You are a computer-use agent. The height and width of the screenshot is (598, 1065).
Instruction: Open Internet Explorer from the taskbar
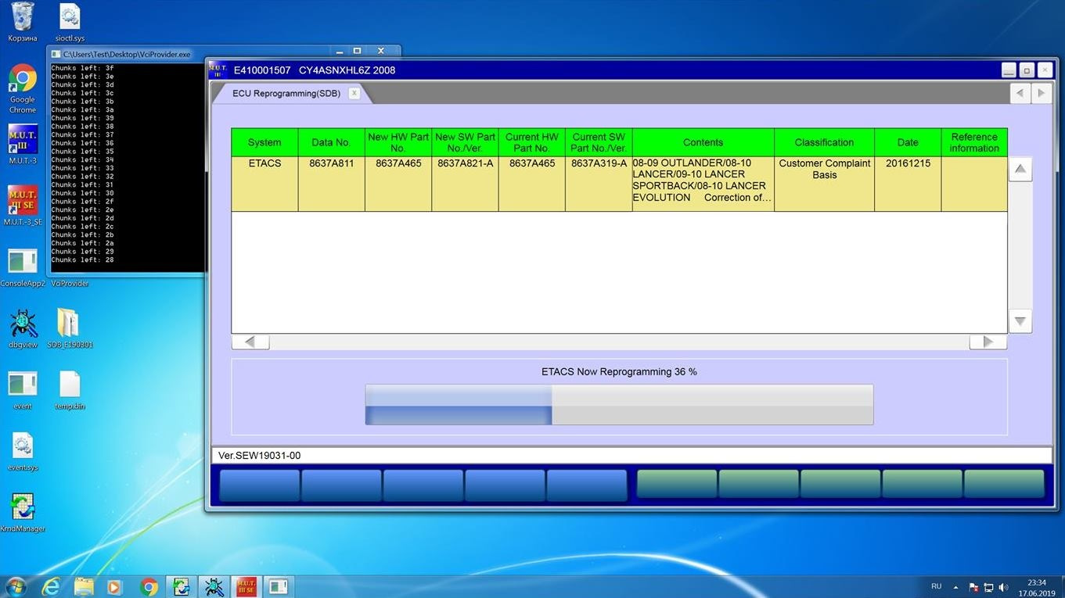tap(51, 586)
